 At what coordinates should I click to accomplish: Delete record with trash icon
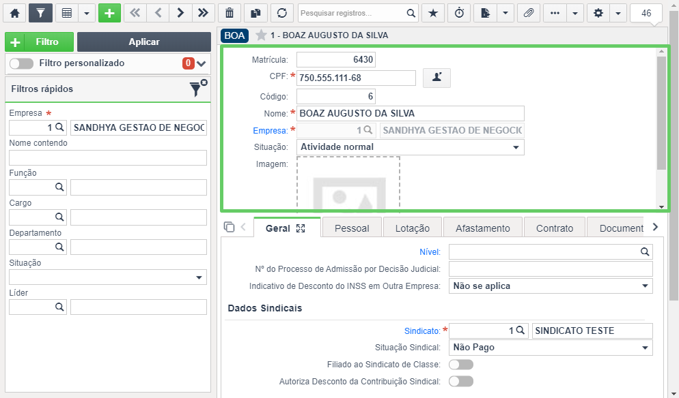[230, 14]
